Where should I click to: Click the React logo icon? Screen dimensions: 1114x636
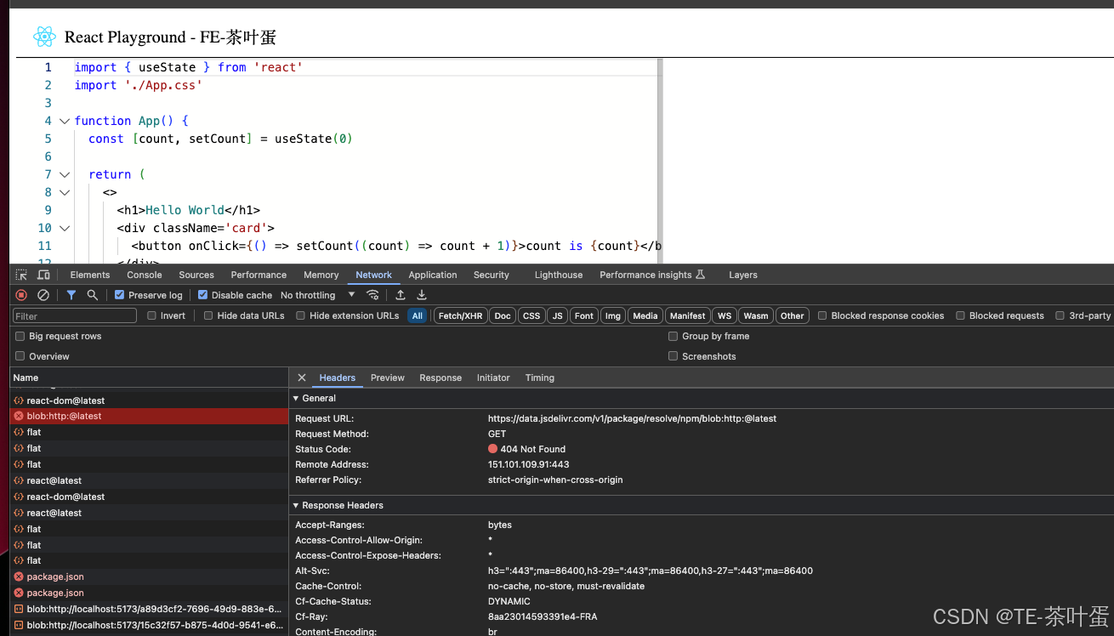click(x=44, y=37)
